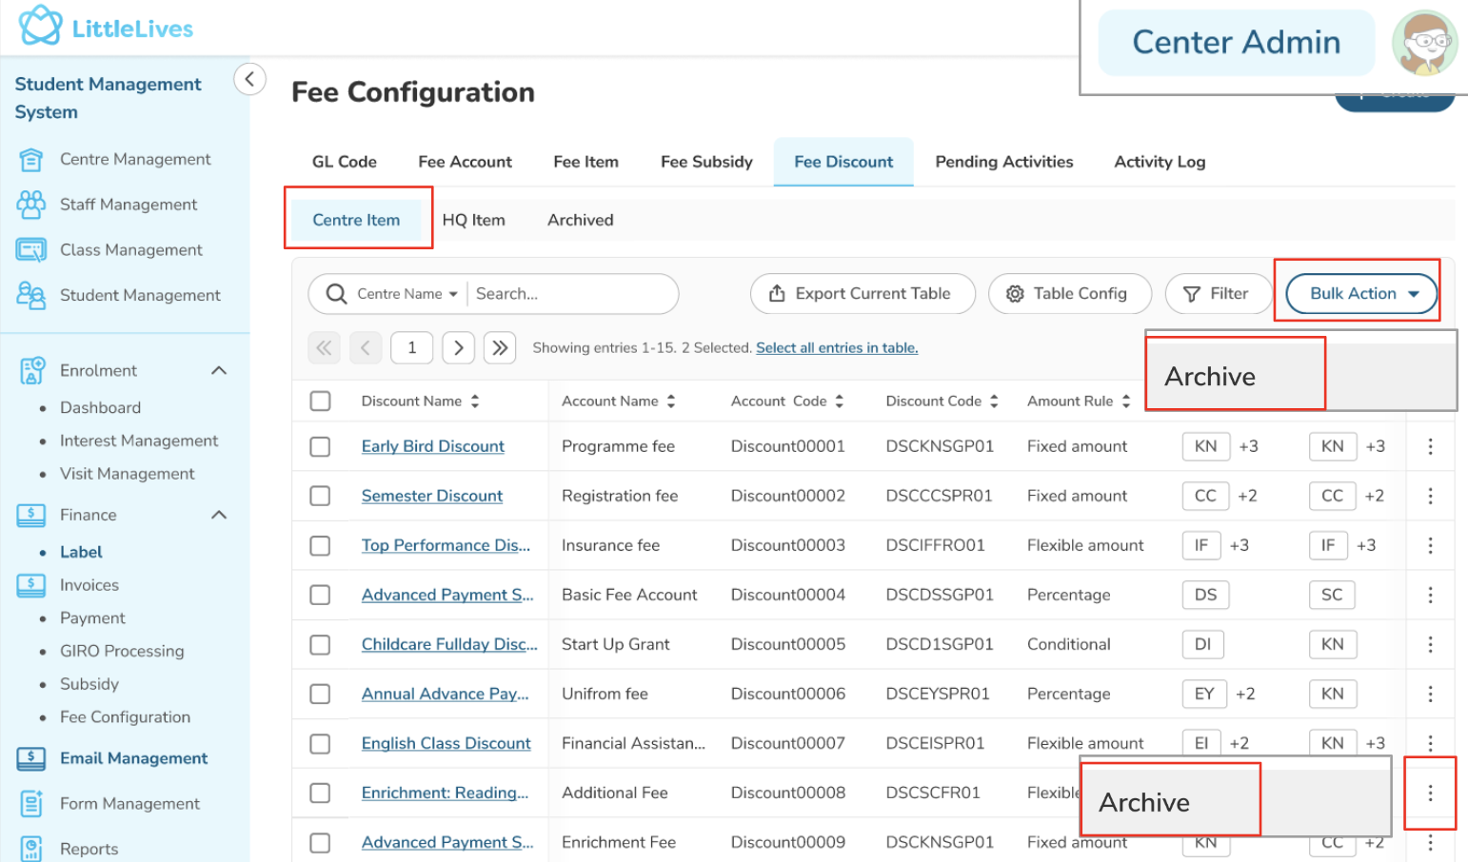Open kebab menu for Early Bird Discount row
The width and height of the screenshot is (1468, 862).
click(x=1429, y=446)
